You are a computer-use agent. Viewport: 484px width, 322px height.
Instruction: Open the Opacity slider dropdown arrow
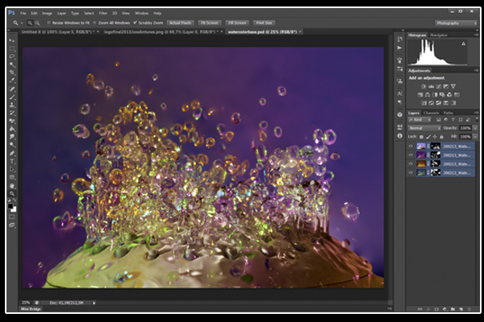[x=475, y=128]
